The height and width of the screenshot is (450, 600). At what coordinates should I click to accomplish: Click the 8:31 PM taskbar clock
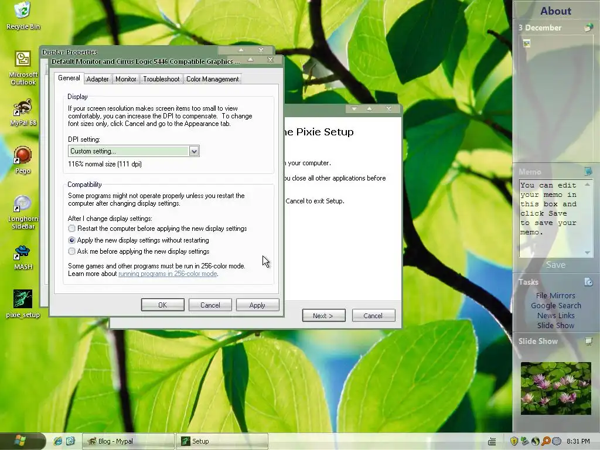coord(578,441)
